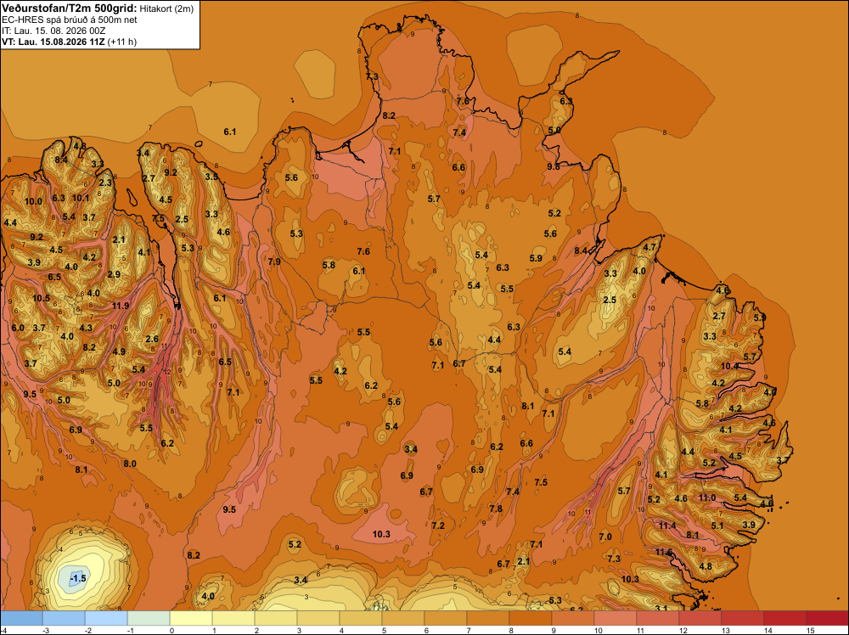This screenshot has width=849, height=635.
Task: Select the legend swatch between -1 and 0
Action: click(x=149, y=618)
